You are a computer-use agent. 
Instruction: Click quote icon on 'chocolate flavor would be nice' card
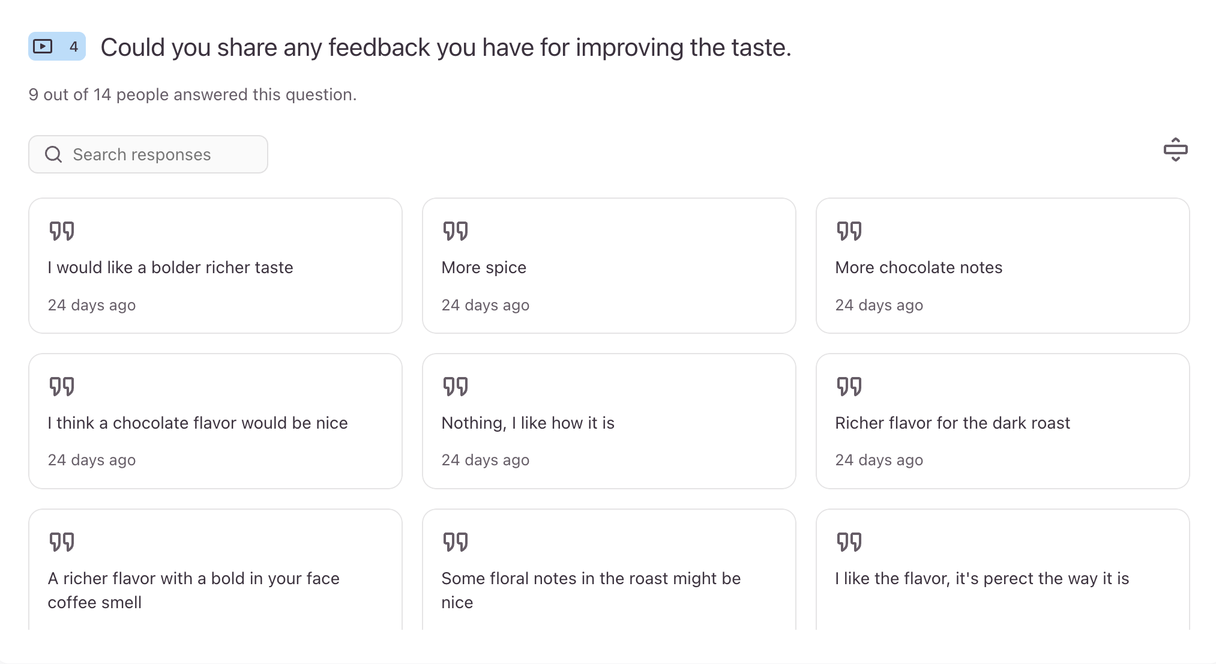[x=61, y=387]
